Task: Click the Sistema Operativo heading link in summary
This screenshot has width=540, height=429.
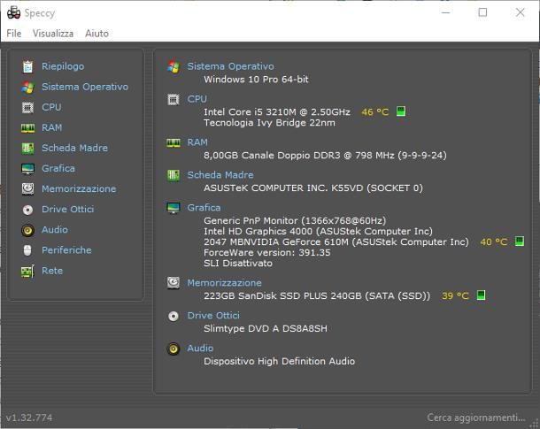Action: coord(231,66)
